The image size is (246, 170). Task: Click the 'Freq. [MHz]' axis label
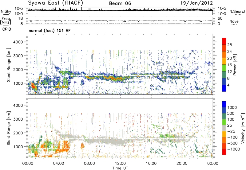[6, 21]
